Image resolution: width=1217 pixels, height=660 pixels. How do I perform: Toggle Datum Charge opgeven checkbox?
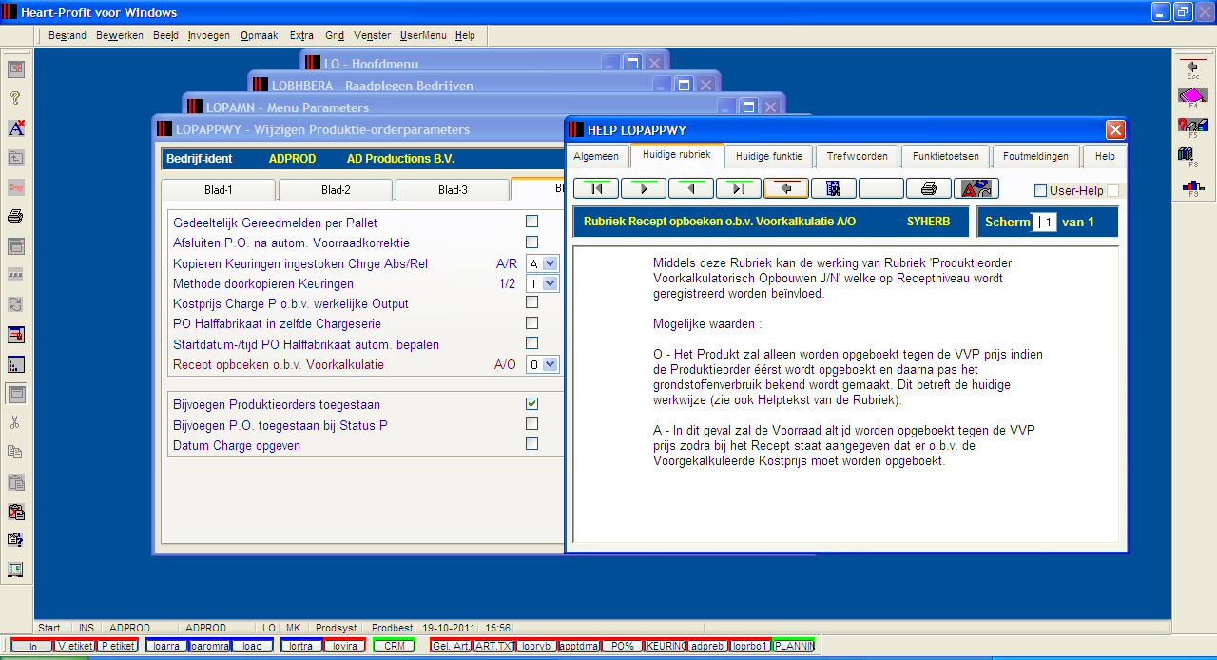pos(532,444)
